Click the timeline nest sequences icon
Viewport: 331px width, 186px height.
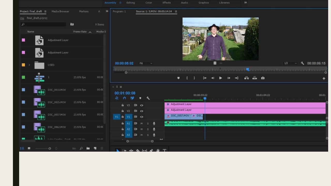pyautogui.click(x=117, y=98)
